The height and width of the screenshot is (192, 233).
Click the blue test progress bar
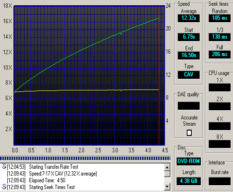(85, 158)
